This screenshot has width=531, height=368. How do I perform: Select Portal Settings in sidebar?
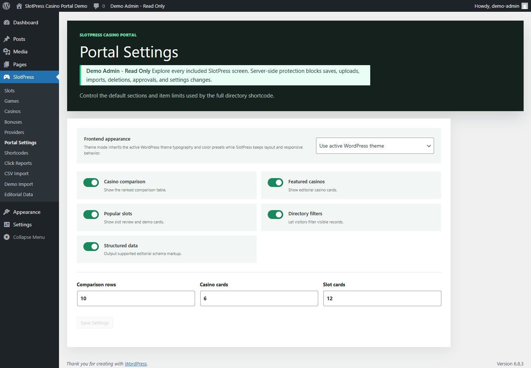point(20,142)
